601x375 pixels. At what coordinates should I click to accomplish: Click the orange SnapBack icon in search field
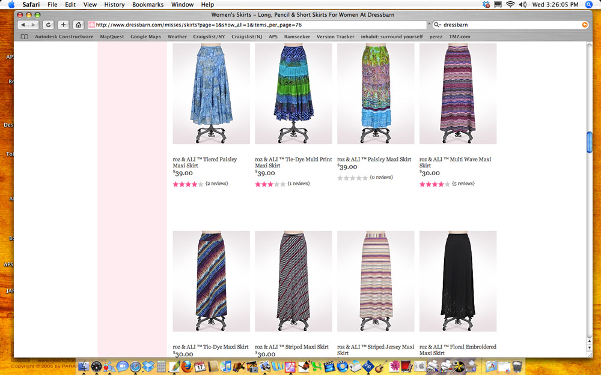(585, 25)
